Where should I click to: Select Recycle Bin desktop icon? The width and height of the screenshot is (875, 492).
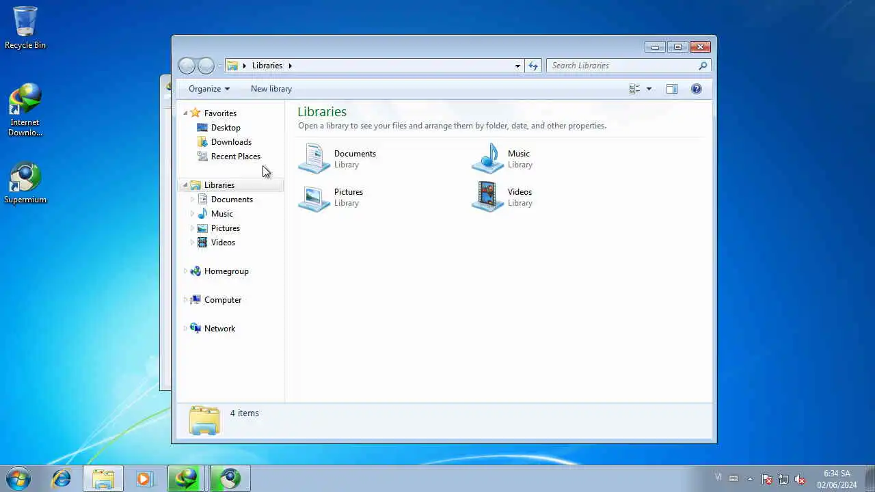coord(25,28)
